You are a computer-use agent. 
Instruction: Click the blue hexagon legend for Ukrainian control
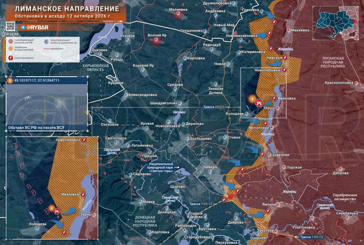pos(46,41)
